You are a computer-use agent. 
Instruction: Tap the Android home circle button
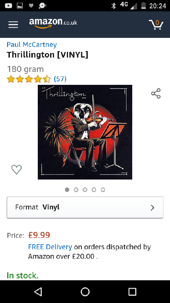coord(85,292)
